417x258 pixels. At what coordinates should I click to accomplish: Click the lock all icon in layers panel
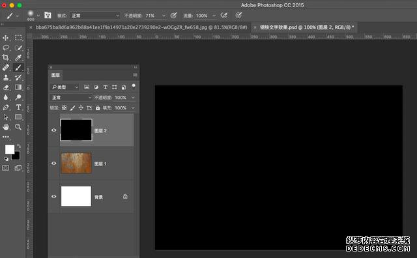pyautogui.click(x=98, y=107)
